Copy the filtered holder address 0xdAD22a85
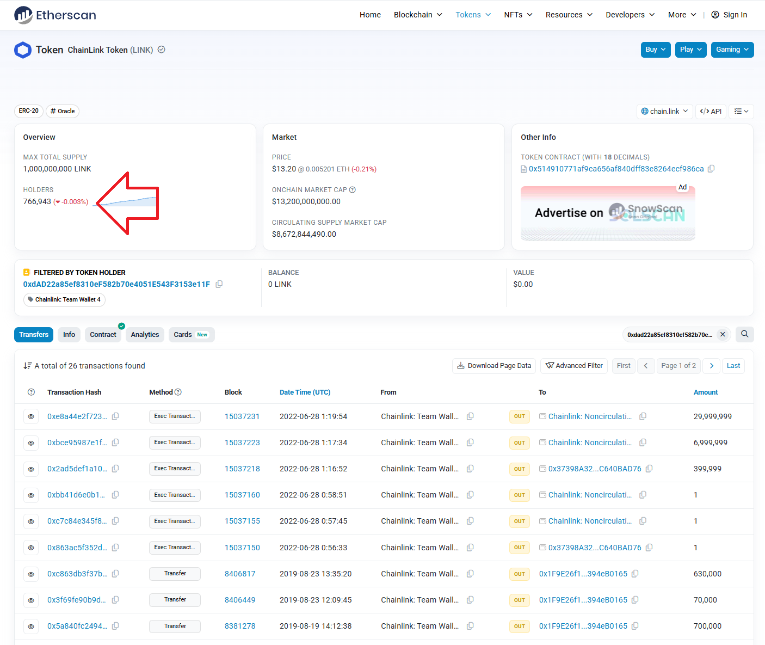765x645 pixels. pyautogui.click(x=219, y=284)
